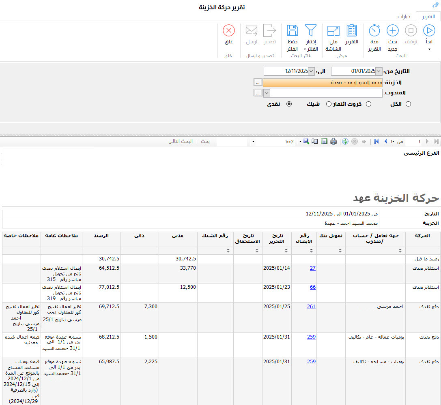Open receipt number 261 link
441x405 pixels.
coord(311,307)
